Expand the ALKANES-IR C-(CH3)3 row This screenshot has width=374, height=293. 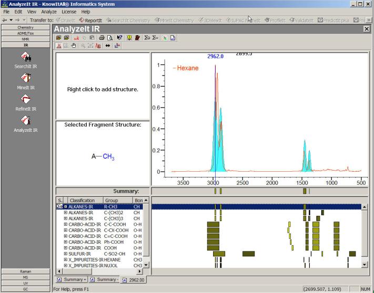66,218
